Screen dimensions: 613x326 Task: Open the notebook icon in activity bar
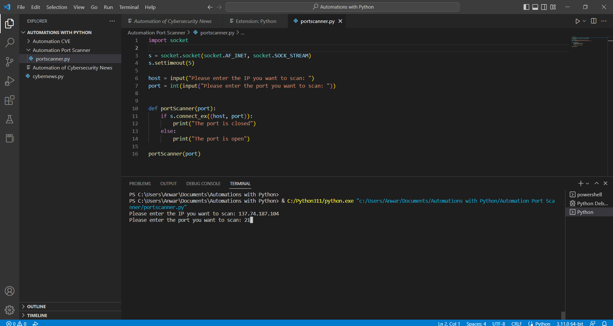(x=10, y=138)
